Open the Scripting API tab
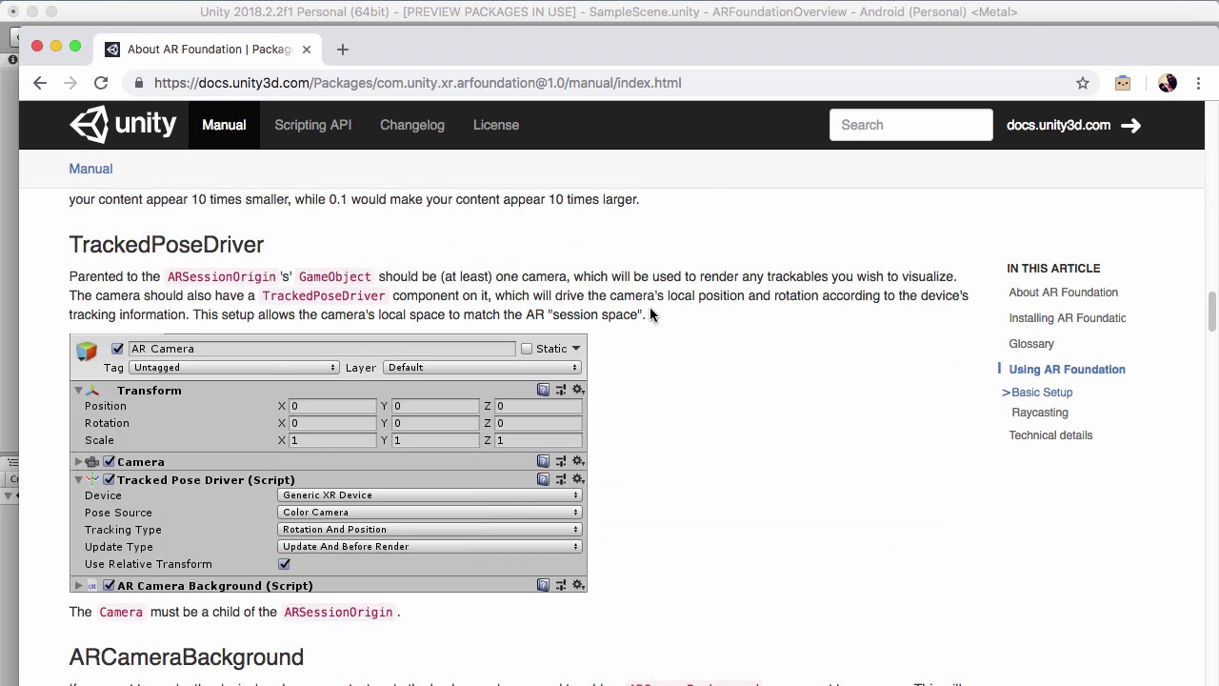The image size is (1219, 686). pyautogui.click(x=313, y=125)
